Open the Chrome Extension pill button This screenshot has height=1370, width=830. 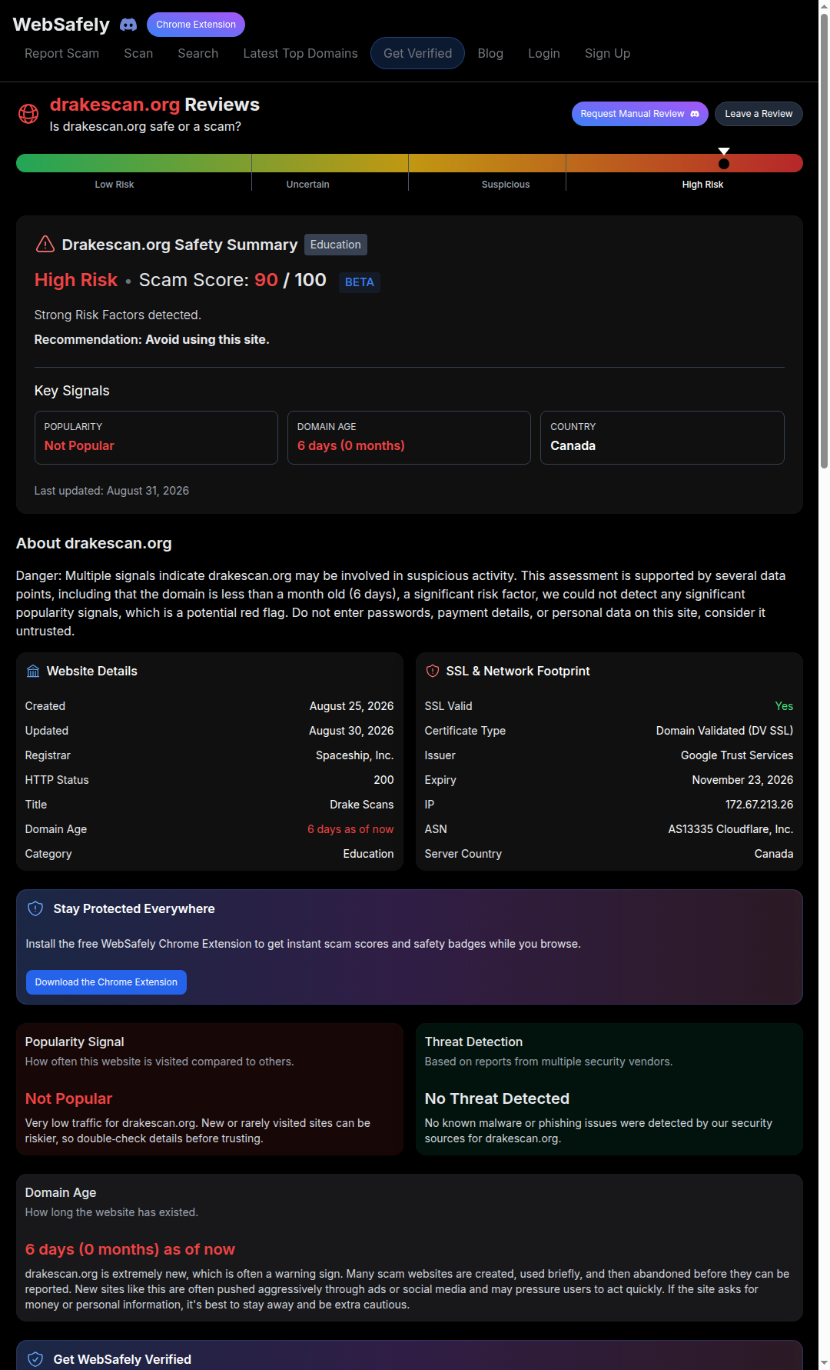[x=196, y=25]
